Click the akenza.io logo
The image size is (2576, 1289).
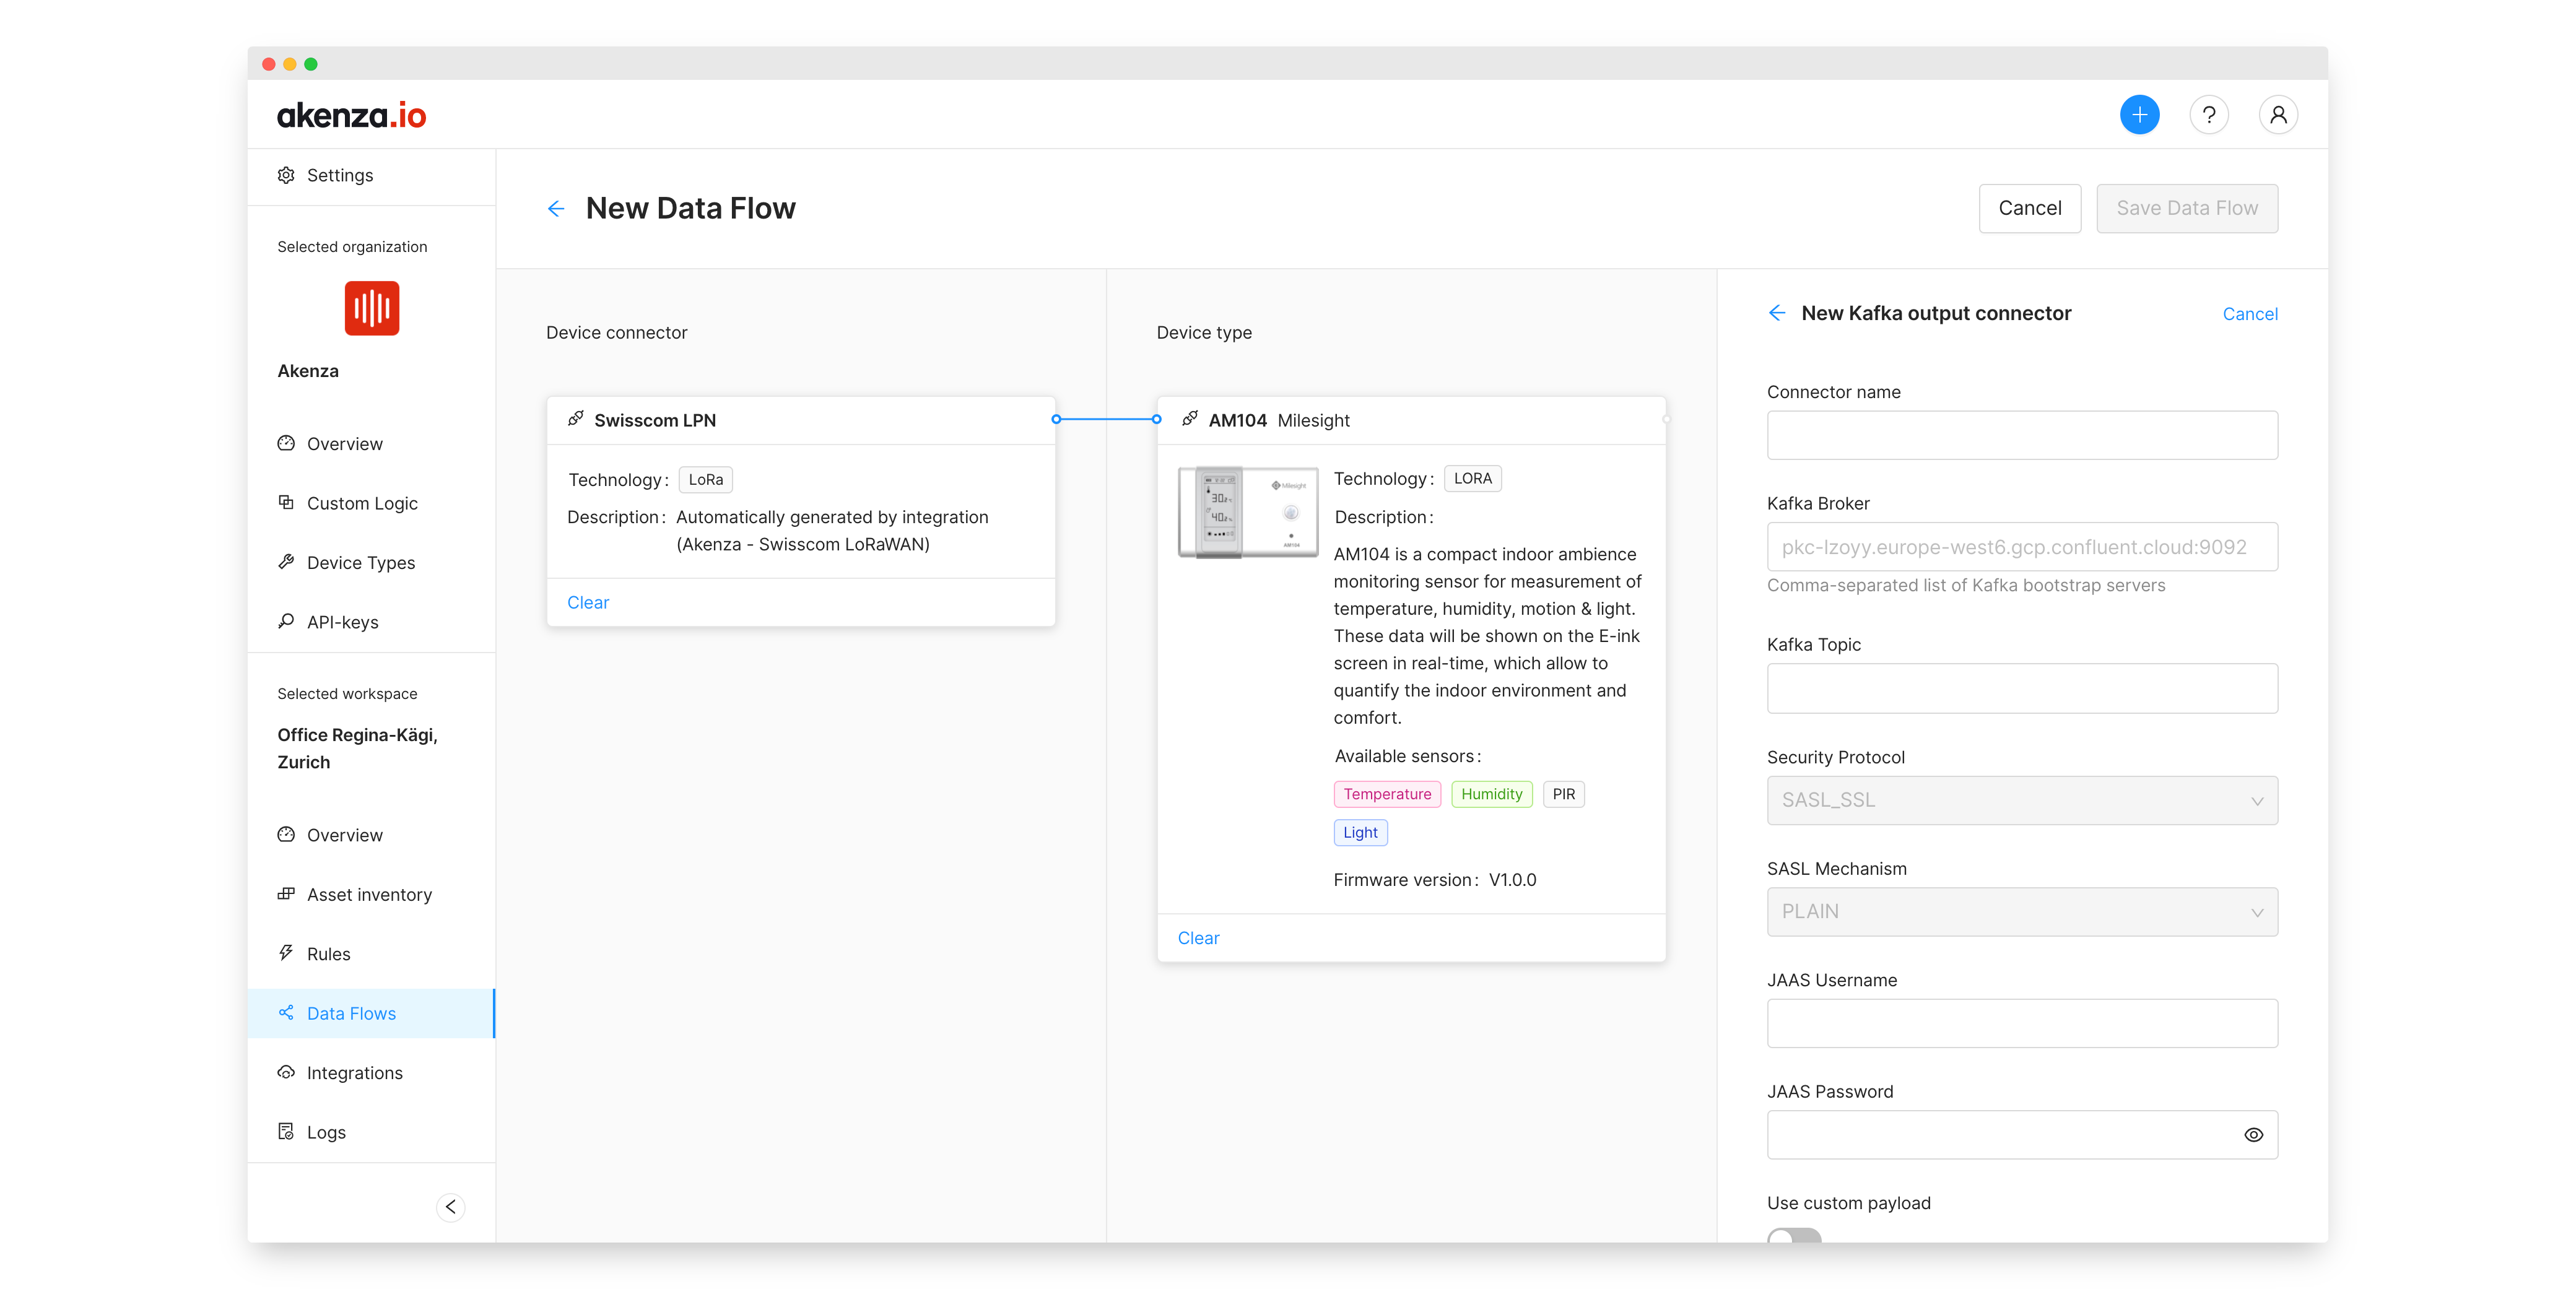point(351,115)
